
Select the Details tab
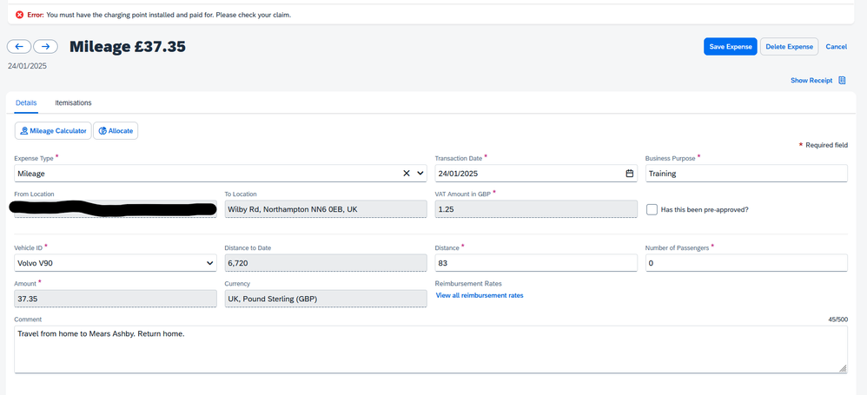click(x=26, y=102)
